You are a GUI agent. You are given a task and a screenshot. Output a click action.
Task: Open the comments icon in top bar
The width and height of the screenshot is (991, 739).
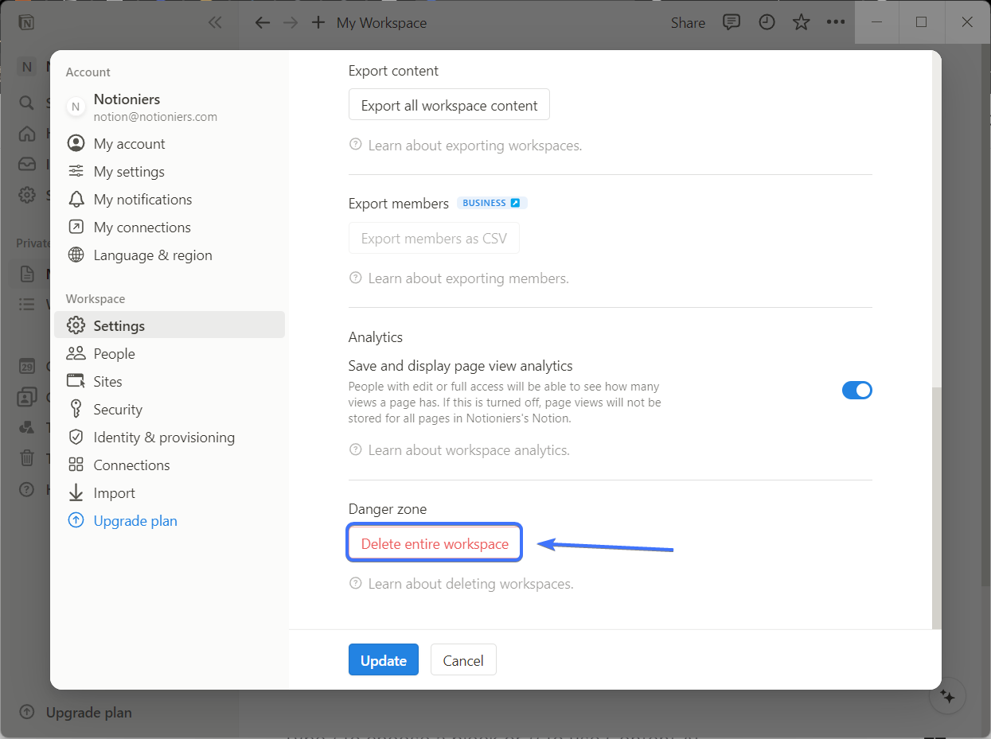tap(731, 22)
